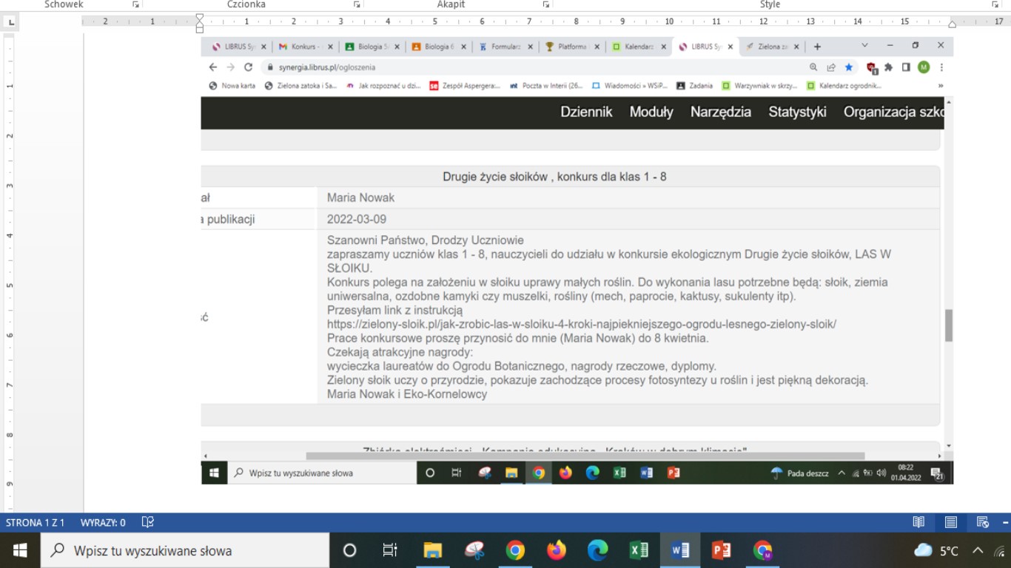Viewport: 1011px width, 568px height.
Task: Open PowerPoint from the Windows taskbar
Action: [721, 550]
